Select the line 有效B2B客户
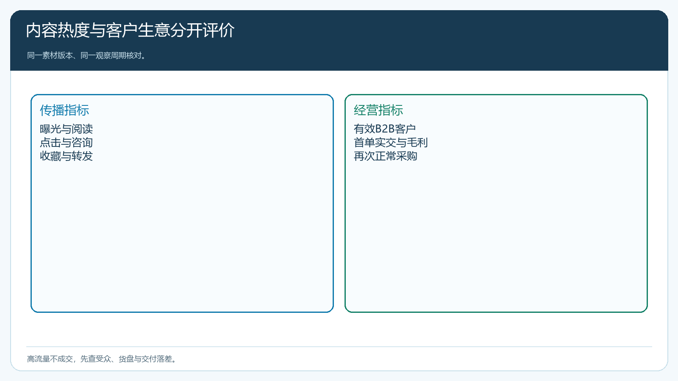Screen dimensions: 678x381 tap(385, 129)
